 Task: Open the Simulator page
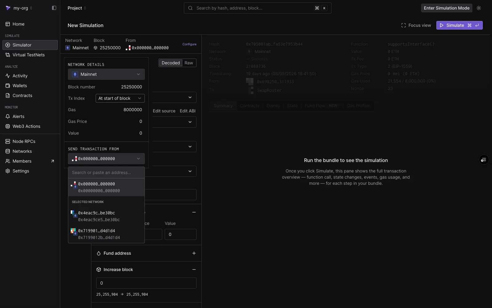click(x=30, y=45)
